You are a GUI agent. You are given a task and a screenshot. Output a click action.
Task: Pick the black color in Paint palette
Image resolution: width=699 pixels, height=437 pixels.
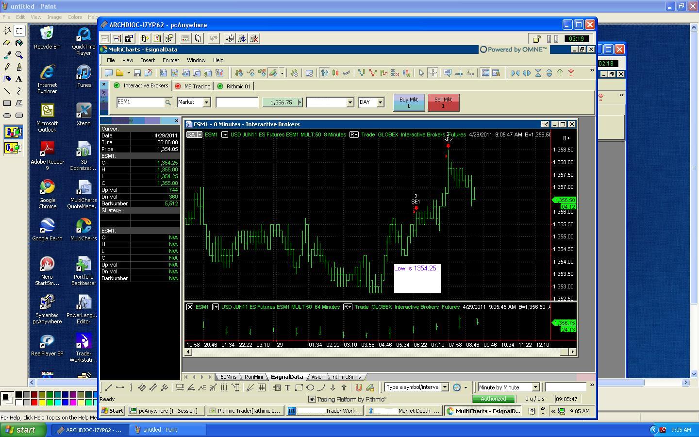pos(18,395)
